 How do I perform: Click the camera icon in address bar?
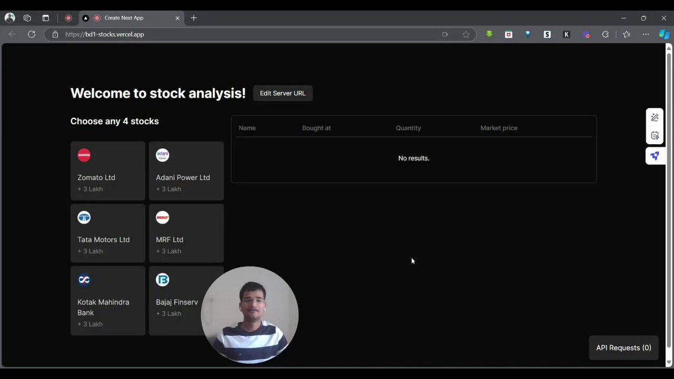tap(445, 34)
